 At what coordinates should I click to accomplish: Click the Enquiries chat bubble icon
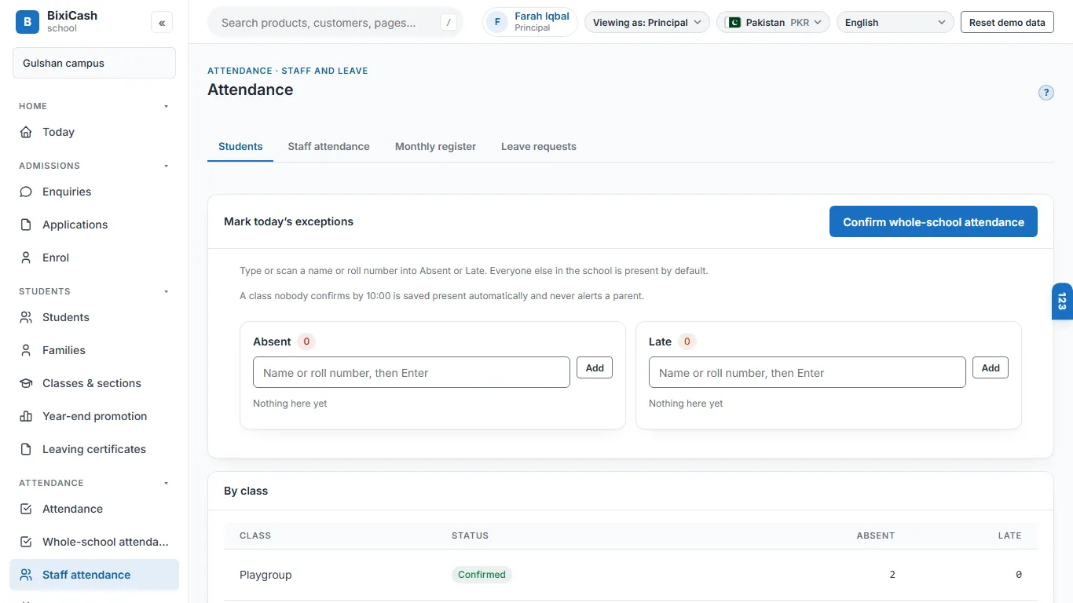point(26,192)
